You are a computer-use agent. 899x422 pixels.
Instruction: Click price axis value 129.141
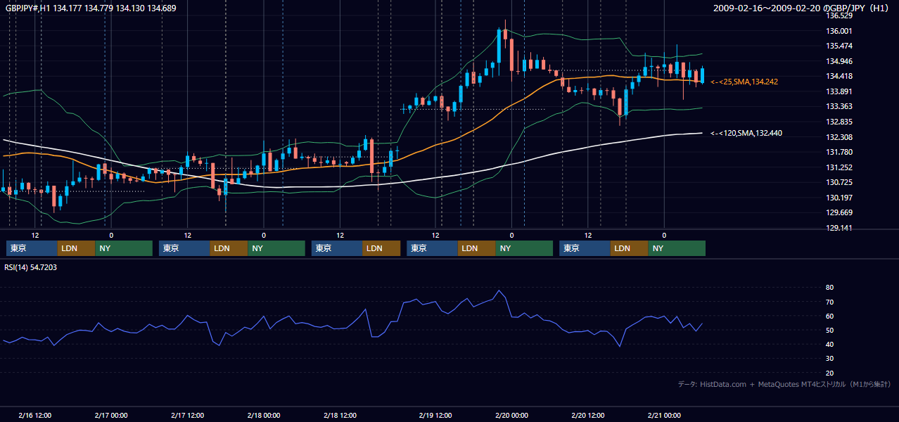[839, 228]
